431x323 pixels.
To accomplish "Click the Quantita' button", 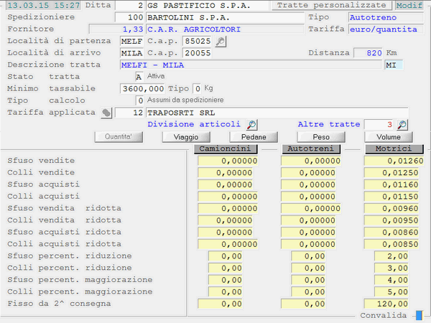I will pyautogui.click(x=119, y=137).
